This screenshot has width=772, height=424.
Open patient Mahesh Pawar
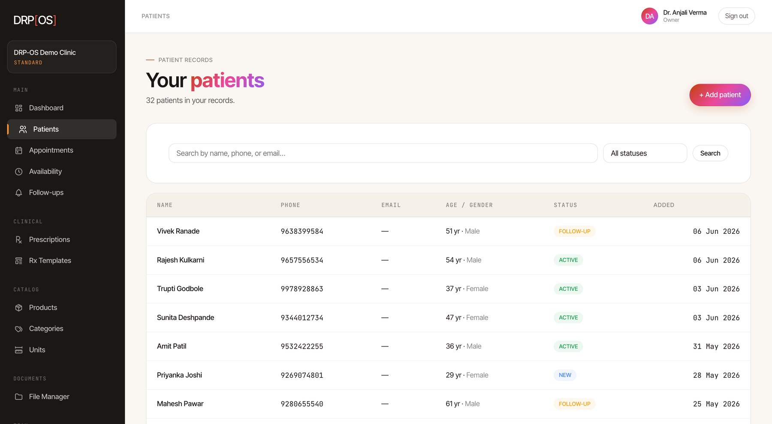[180, 404]
